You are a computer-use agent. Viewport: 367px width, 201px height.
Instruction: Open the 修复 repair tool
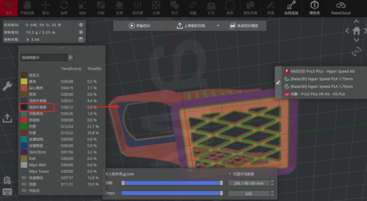271,8
